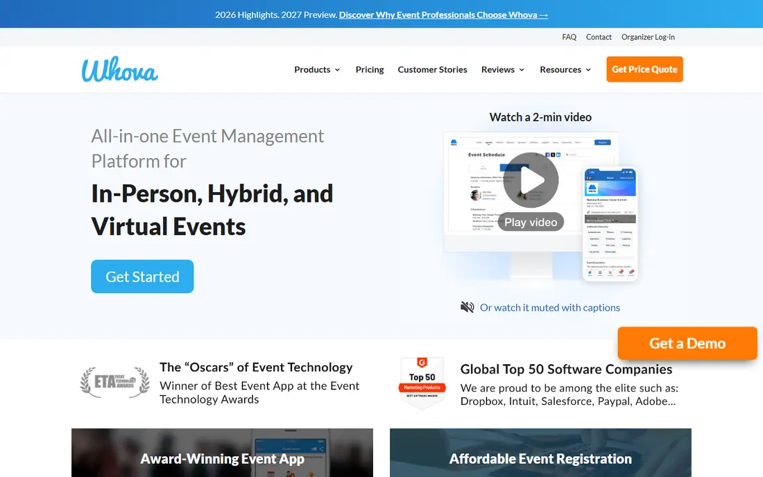Click 'Watch a 2-min video' text
This screenshot has height=477, width=763.
(540, 117)
